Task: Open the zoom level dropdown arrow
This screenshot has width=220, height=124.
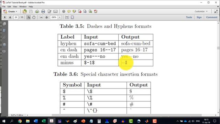Action: [x=59, y=17]
